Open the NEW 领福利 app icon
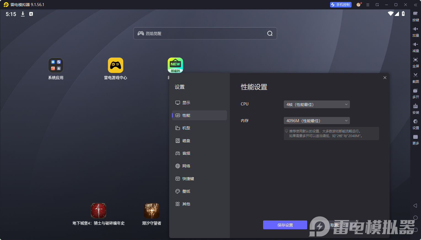Screen dimensions: 421x240 (x=175, y=65)
